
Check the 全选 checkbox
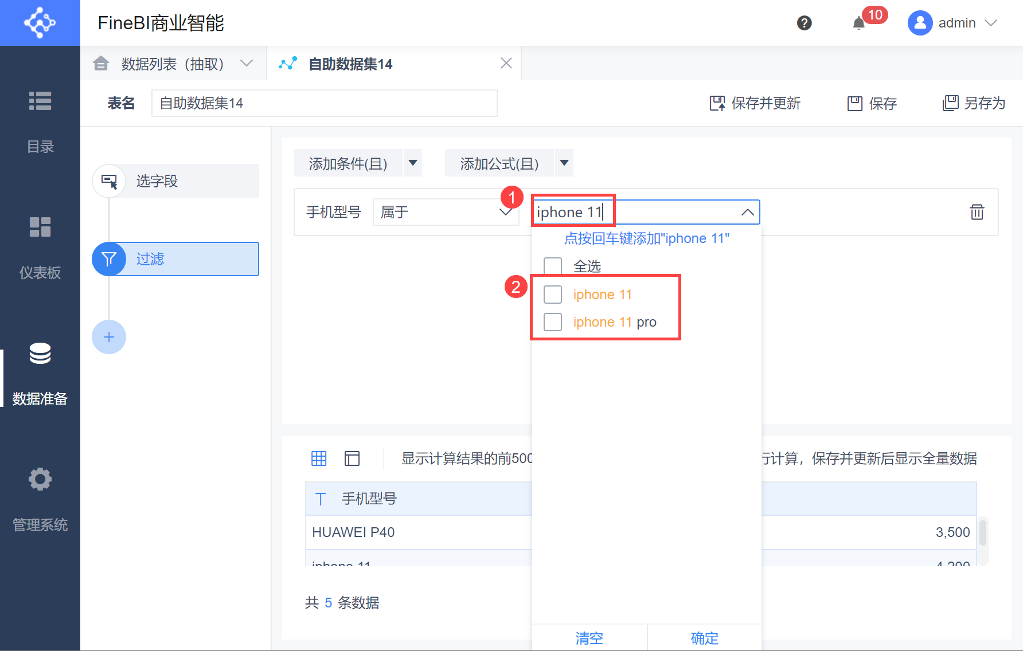click(x=553, y=266)
